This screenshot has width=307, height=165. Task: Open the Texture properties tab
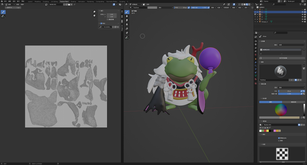(256, 83)
